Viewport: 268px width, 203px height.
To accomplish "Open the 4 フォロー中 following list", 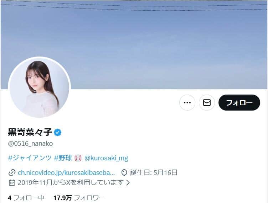I will [26, 198].
